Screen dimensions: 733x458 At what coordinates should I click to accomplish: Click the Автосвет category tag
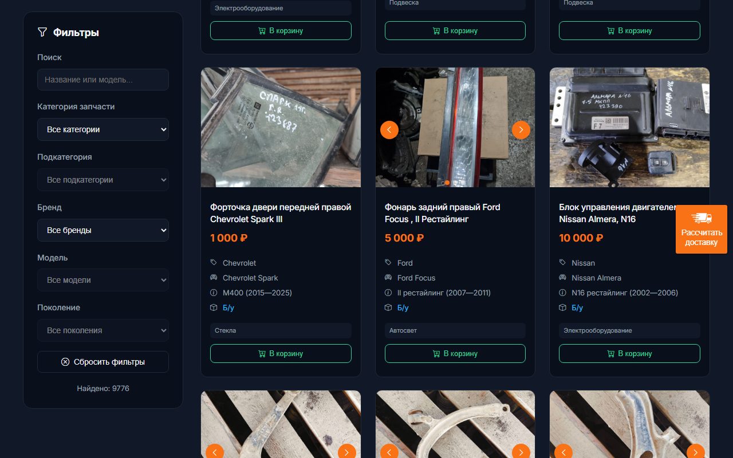coord(455,330)
